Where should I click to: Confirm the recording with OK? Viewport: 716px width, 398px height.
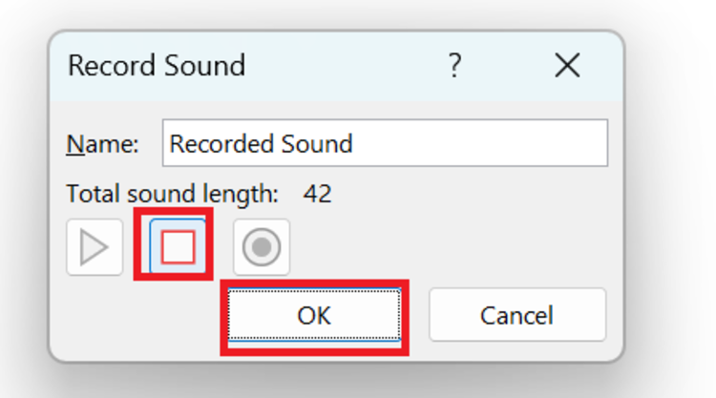[314, 315]
